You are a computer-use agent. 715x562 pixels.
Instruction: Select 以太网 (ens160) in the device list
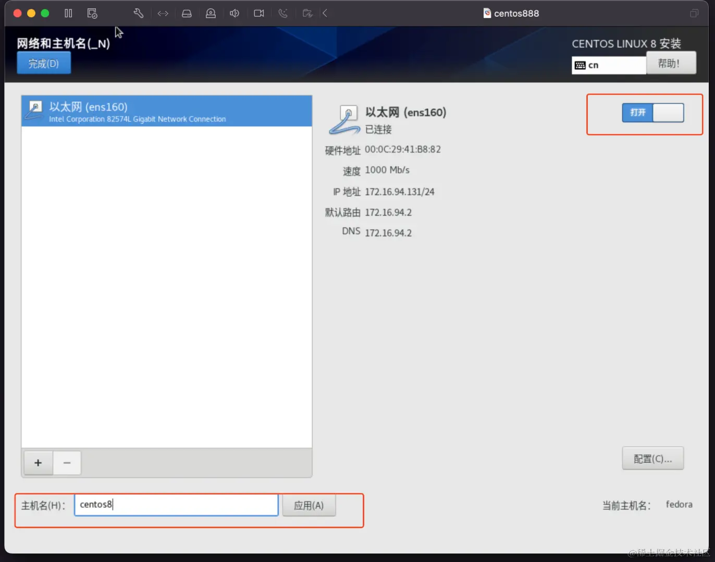pyautogui.click(x=167, y=111)
